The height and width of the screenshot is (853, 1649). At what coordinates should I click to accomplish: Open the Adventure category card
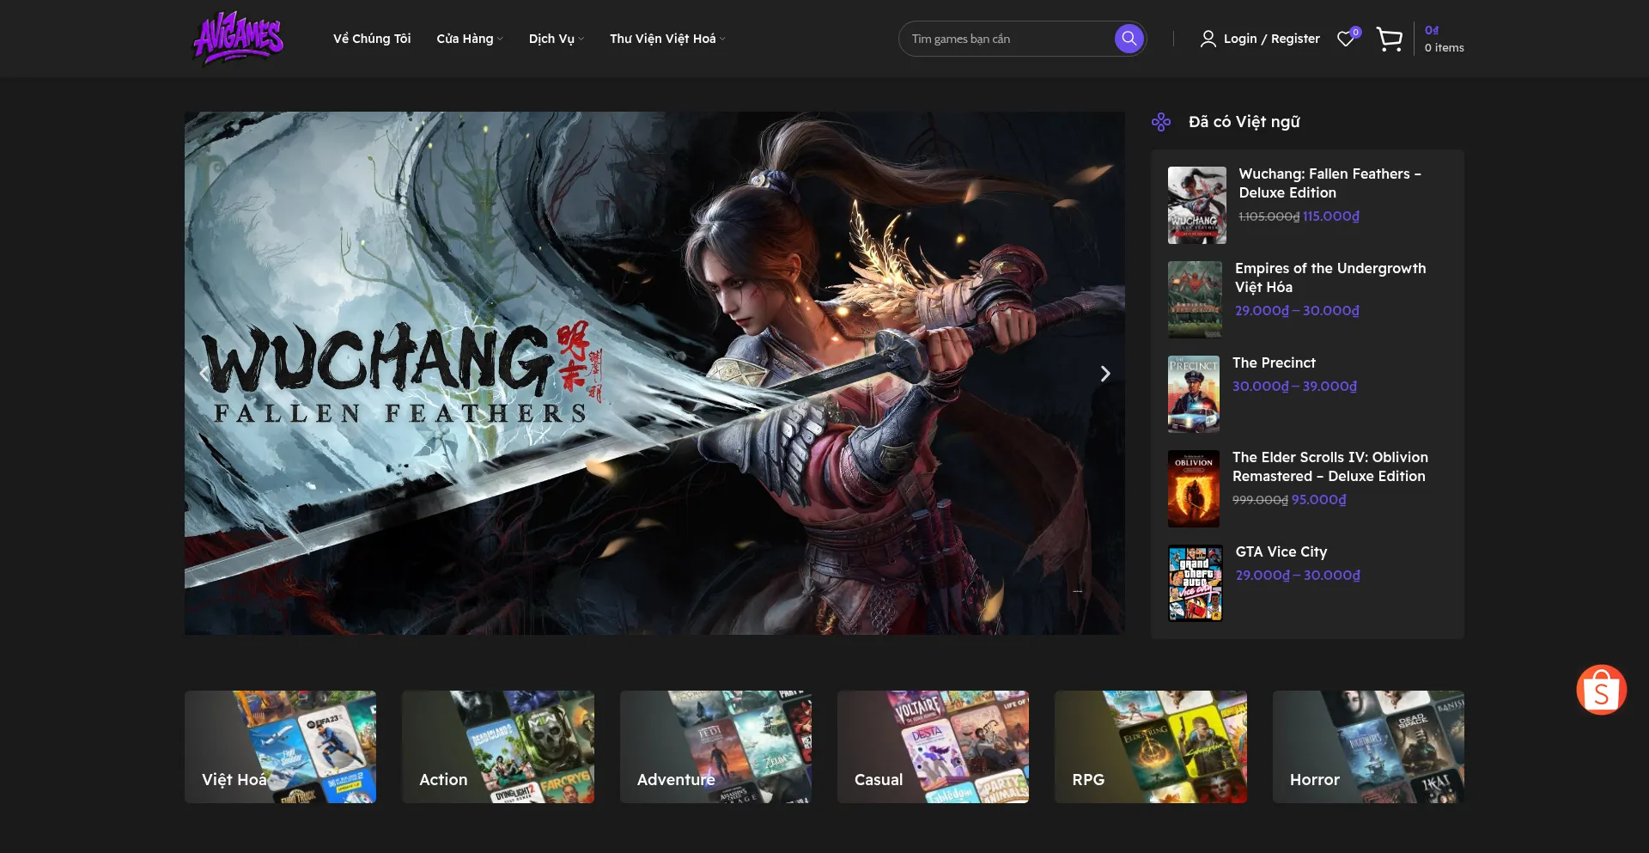pos(715,747)
